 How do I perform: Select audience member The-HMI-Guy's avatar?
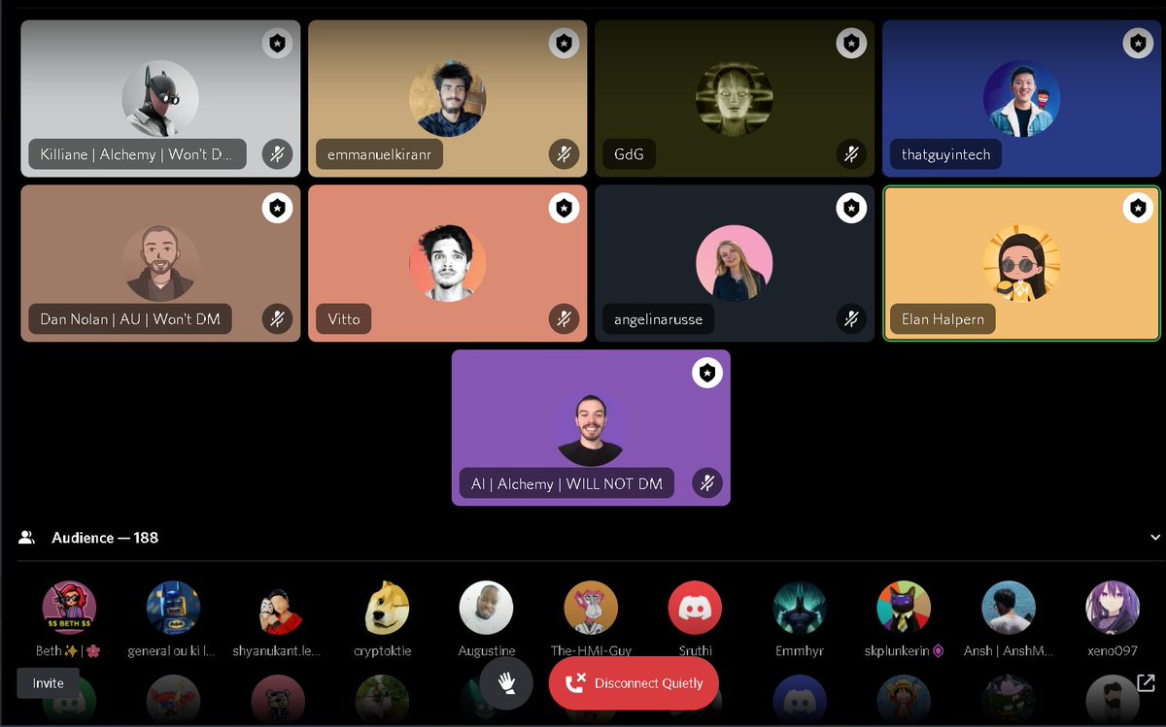[591, 609]
